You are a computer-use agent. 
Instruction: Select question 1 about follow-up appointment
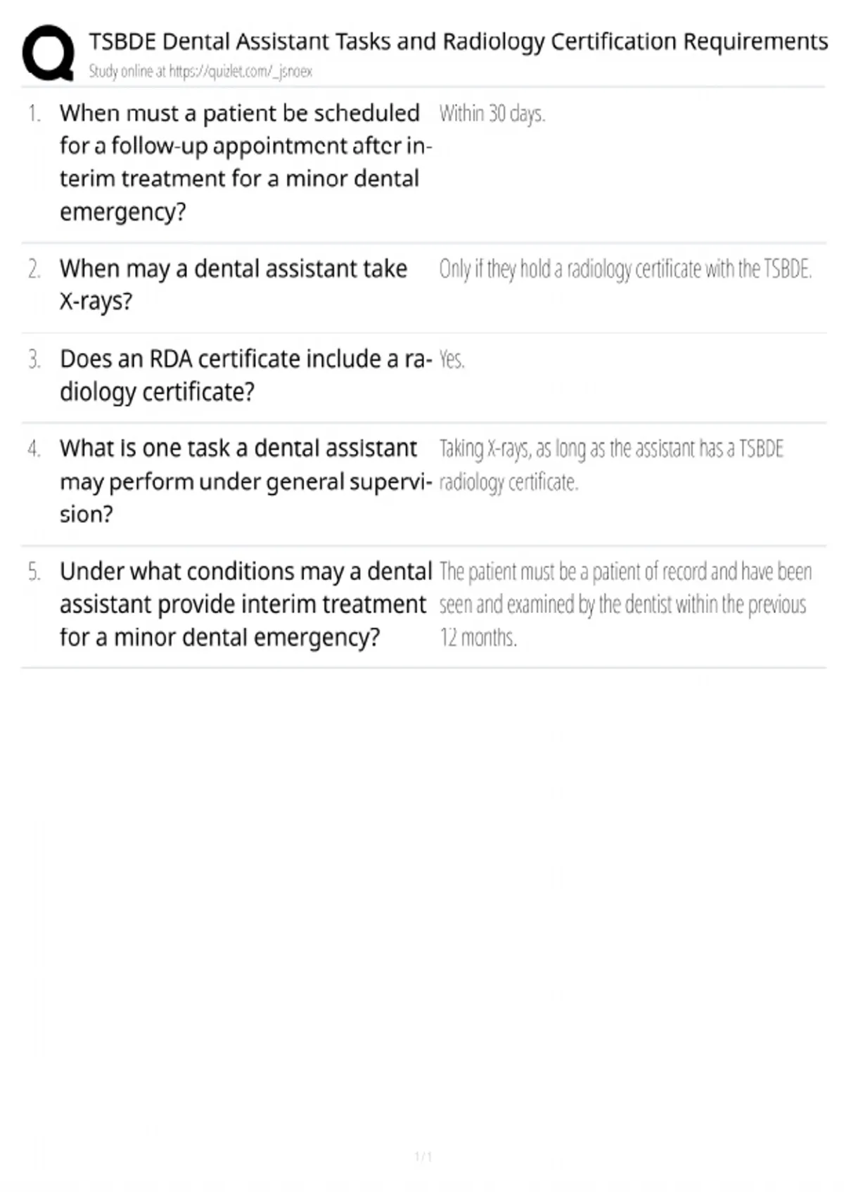(x=245, y=162)
